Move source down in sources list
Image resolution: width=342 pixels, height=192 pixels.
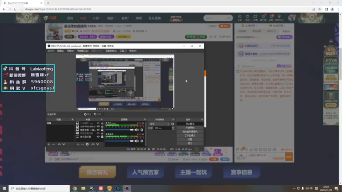pyautogui.click(x=97, y=144)
